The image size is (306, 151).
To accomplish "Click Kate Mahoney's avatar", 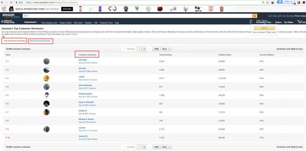I will click(46, 87).
